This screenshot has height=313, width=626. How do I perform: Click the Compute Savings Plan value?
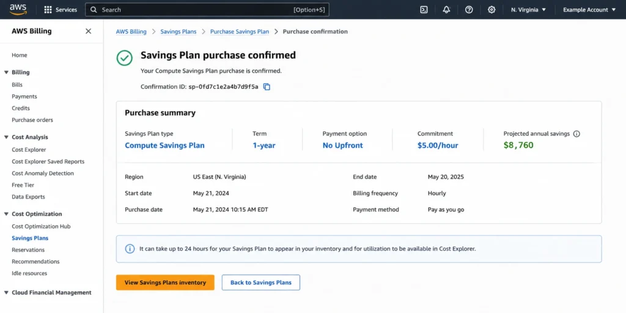click(164, 145)
